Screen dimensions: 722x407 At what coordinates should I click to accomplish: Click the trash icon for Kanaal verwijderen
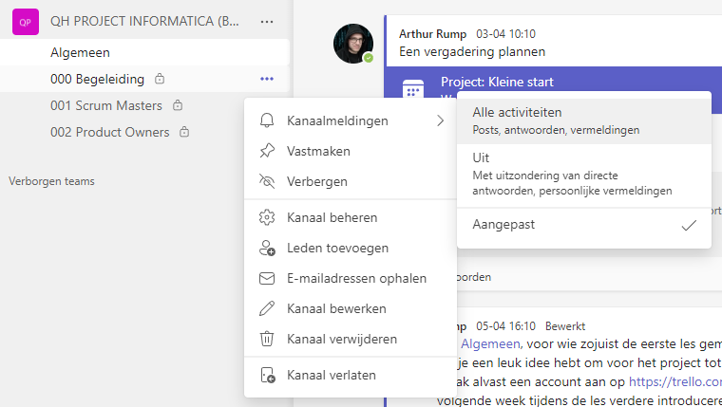267,340
